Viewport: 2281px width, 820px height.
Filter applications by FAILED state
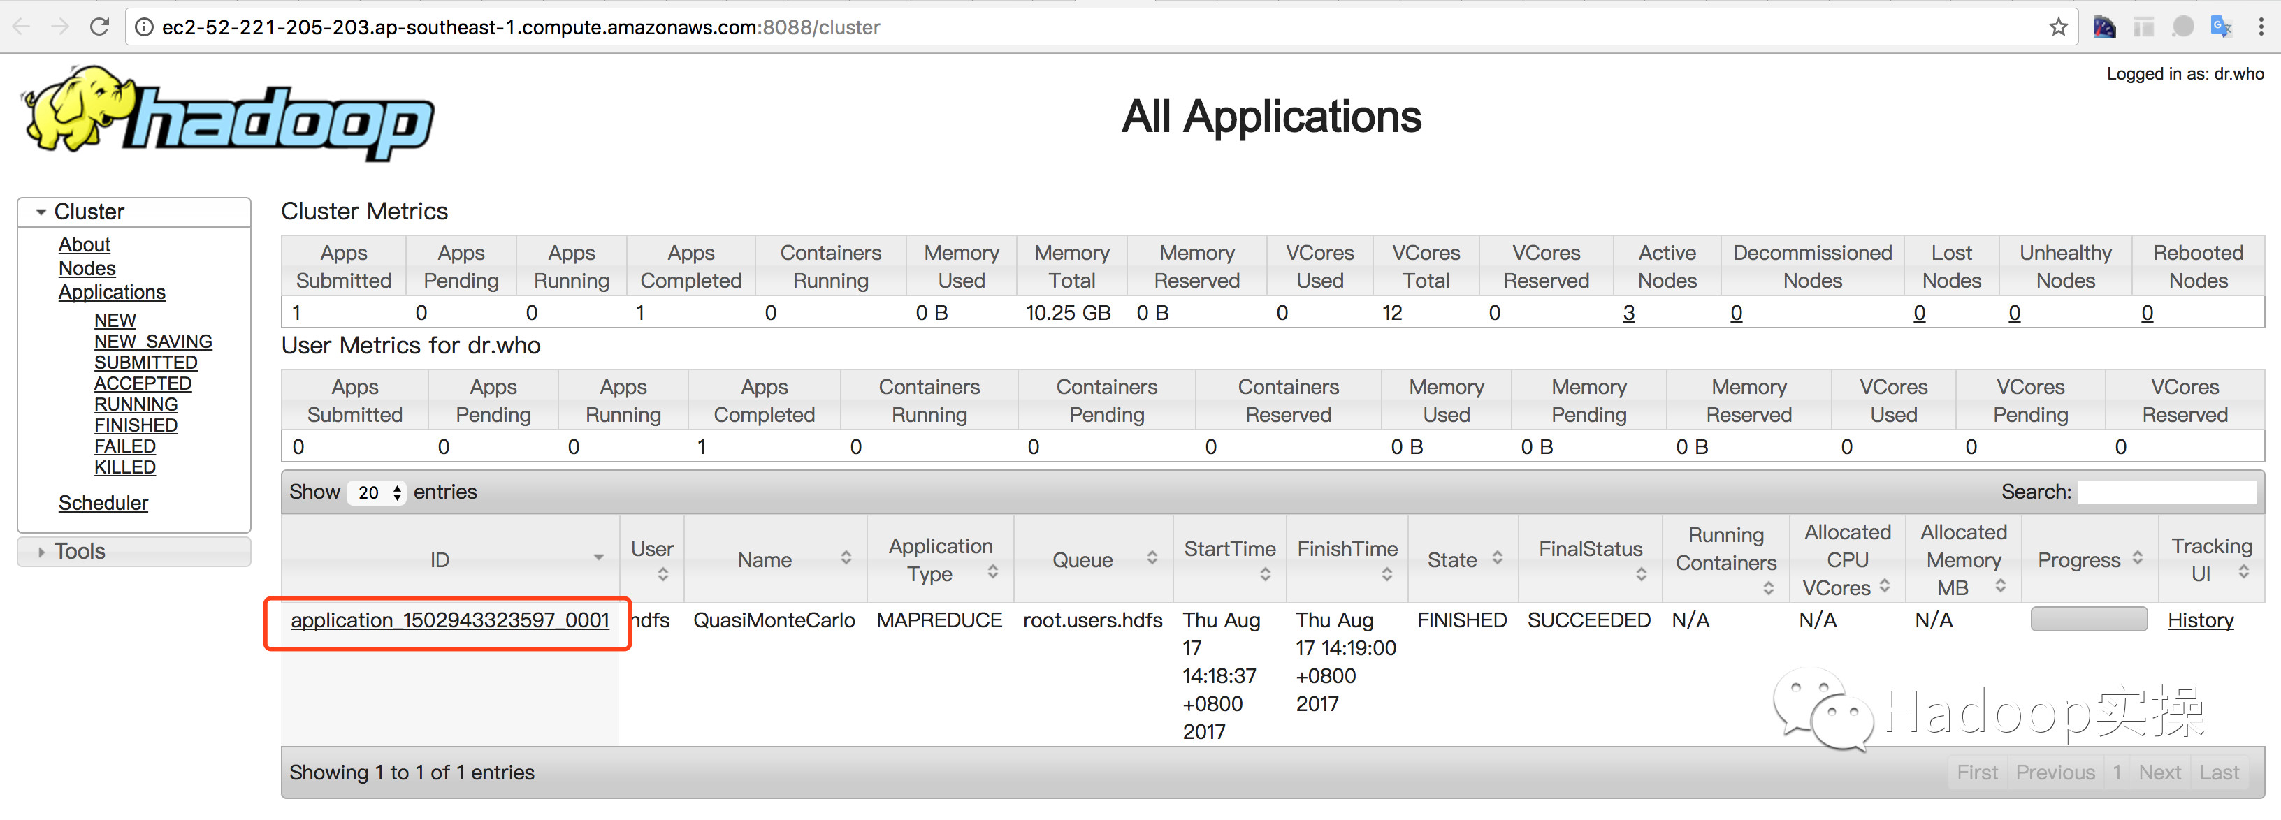125,447
